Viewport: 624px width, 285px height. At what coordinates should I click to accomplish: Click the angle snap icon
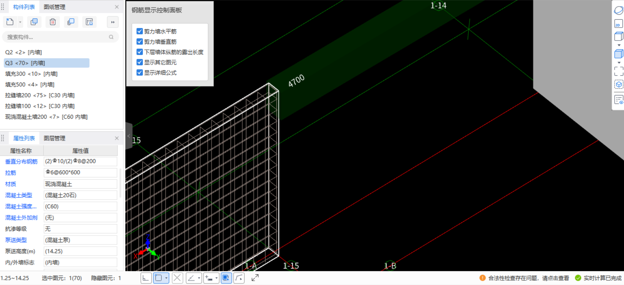192,278
